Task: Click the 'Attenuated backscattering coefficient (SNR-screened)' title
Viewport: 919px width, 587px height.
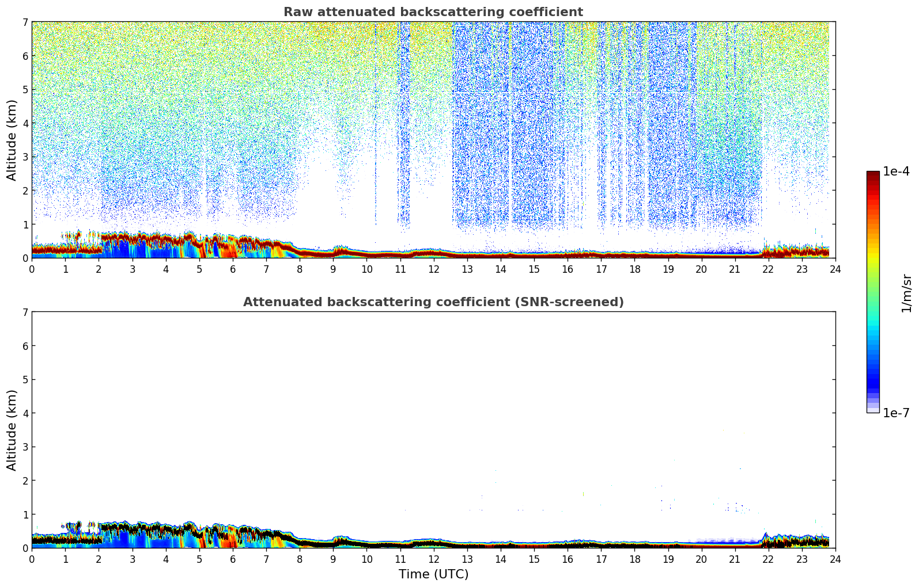Action: pos(433,302)
